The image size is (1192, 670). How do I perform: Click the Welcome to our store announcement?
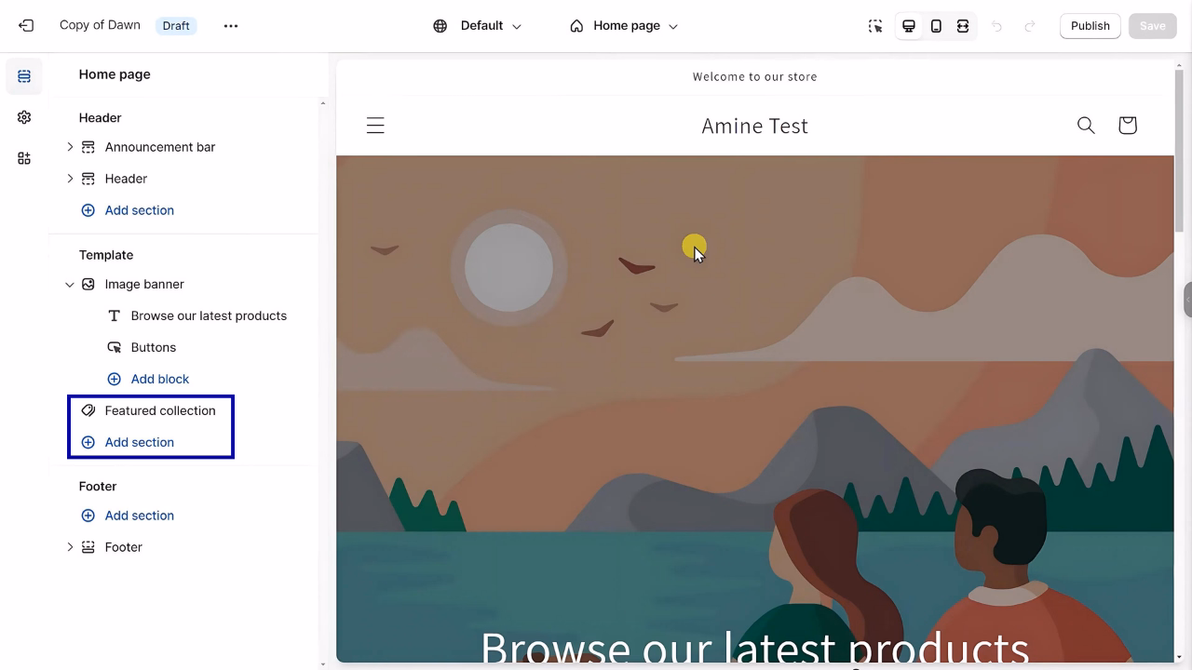click(754, 76)
